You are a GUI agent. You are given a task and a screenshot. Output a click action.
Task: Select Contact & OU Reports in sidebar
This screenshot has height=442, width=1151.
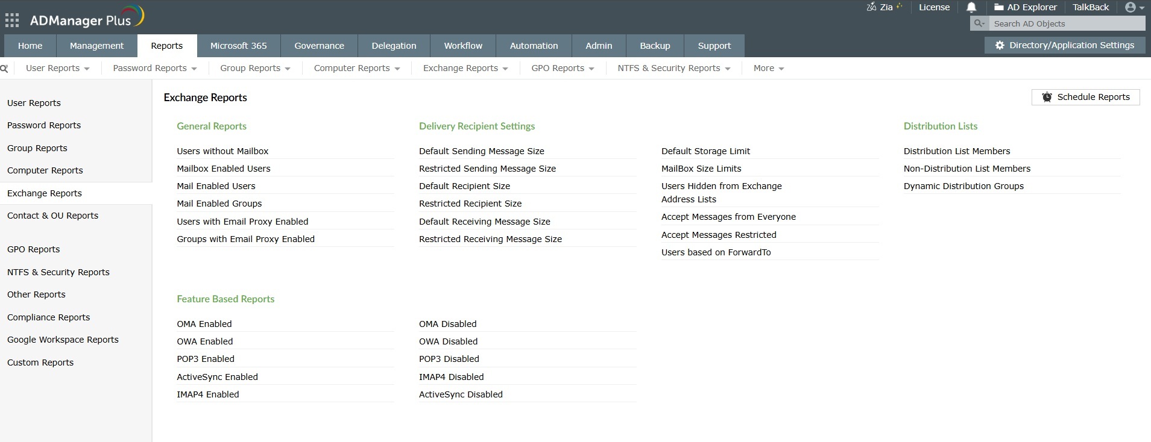click(52, 216)
